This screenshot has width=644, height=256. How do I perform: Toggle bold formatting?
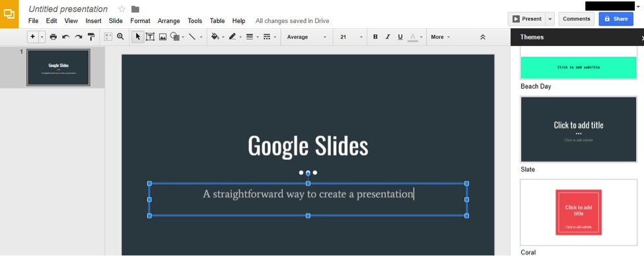(x=375, y=37)
